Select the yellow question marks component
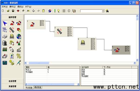Image resolution: width=140 pixels, height=91 pixels. pyautogui.click(x=19, y=56)
